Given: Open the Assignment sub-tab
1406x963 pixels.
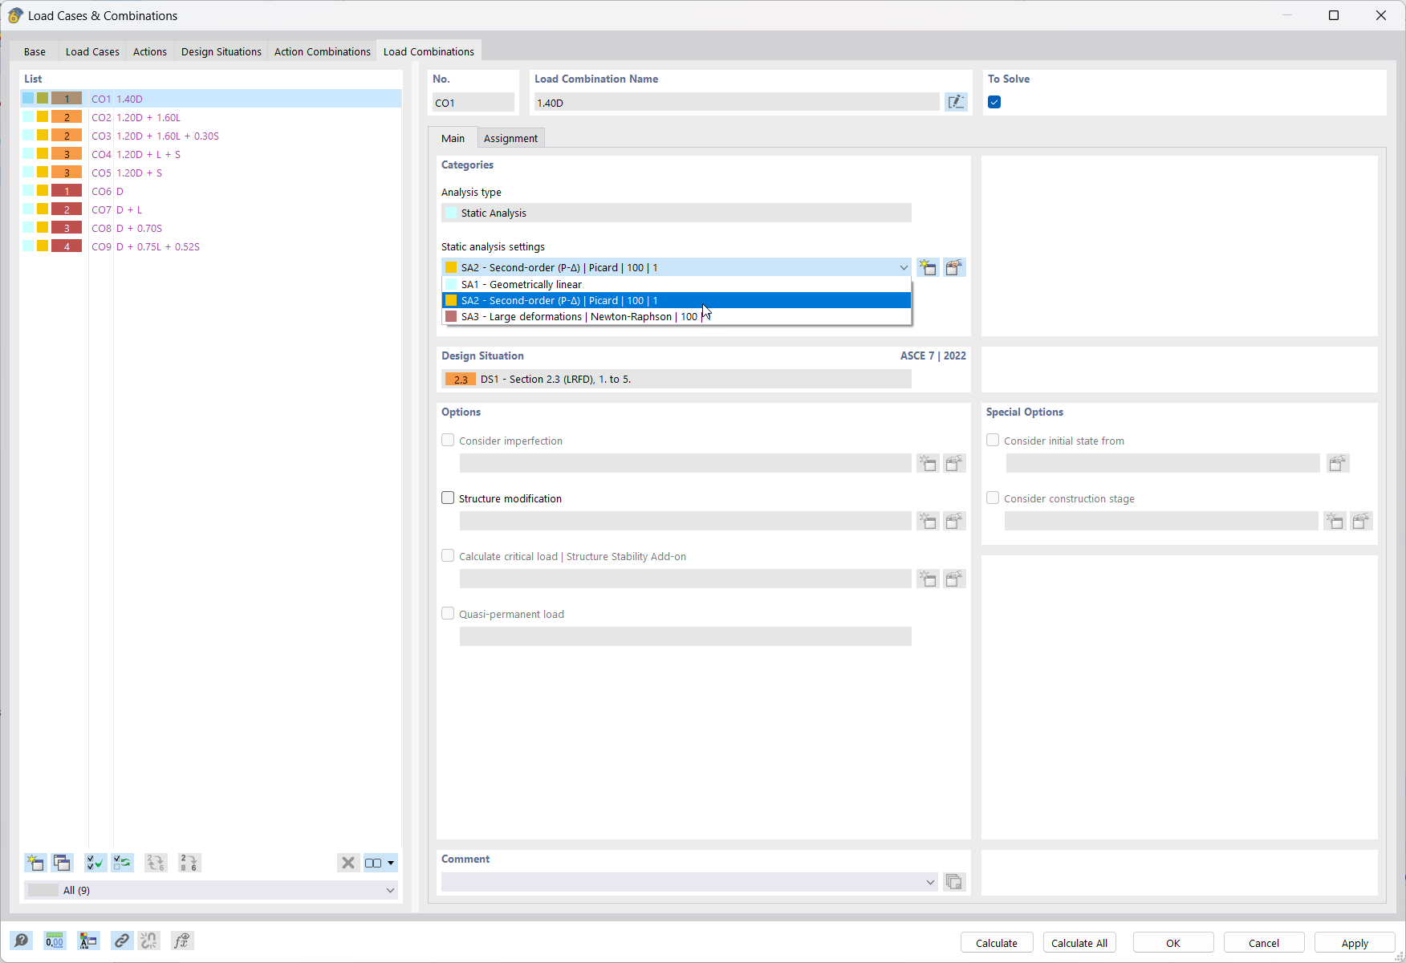Looking at the screenshot, I should click(x=510, y=138).
